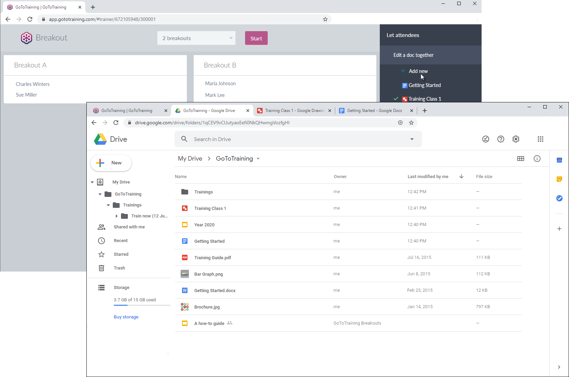Open a new tab in front browser
569x377 pixels.
tap(425, 111)
